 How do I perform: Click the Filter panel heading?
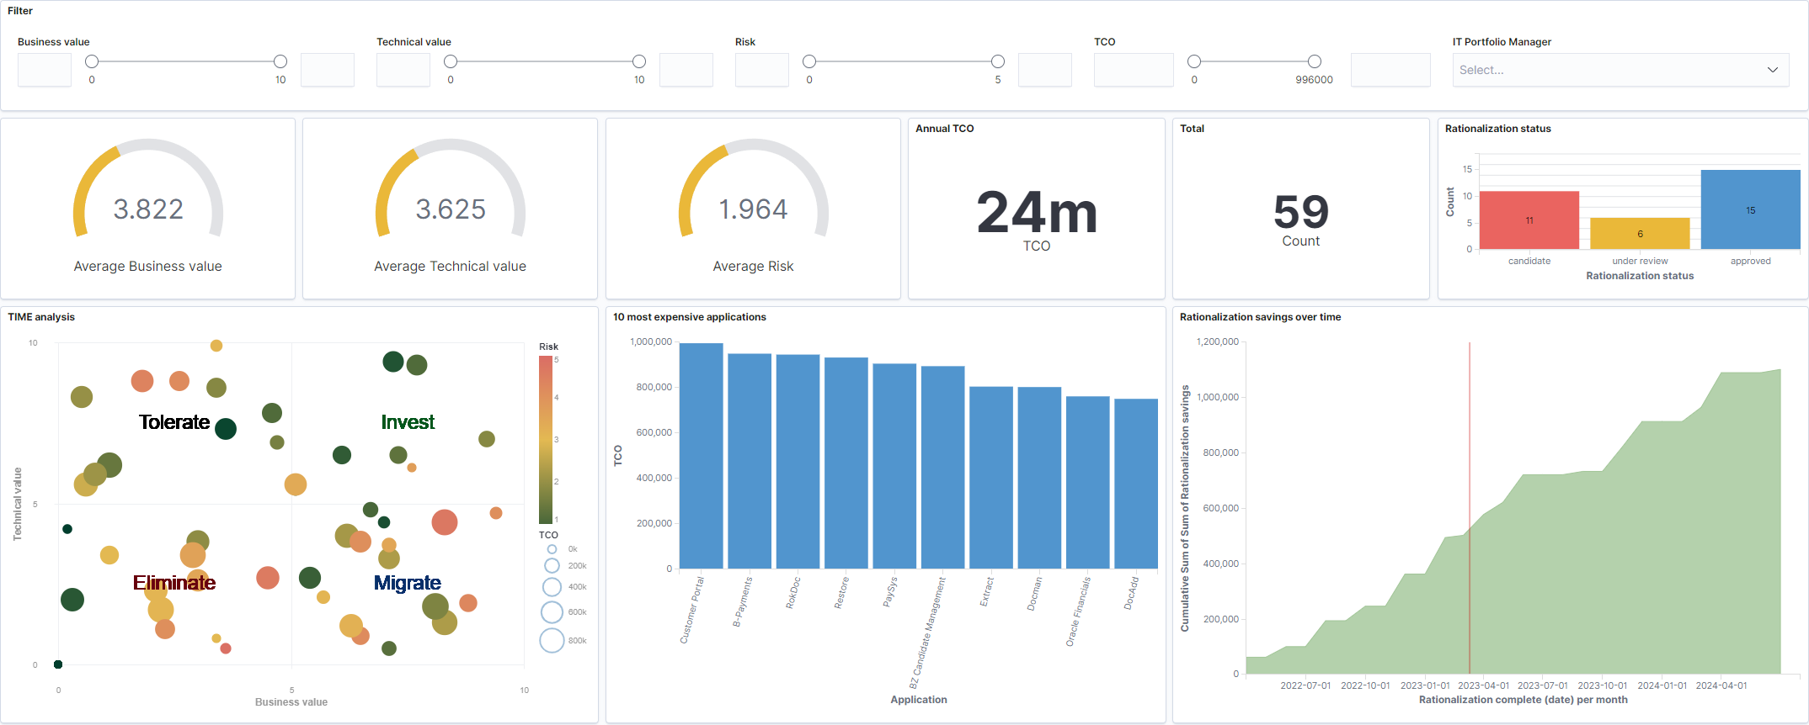coord(20,11)
